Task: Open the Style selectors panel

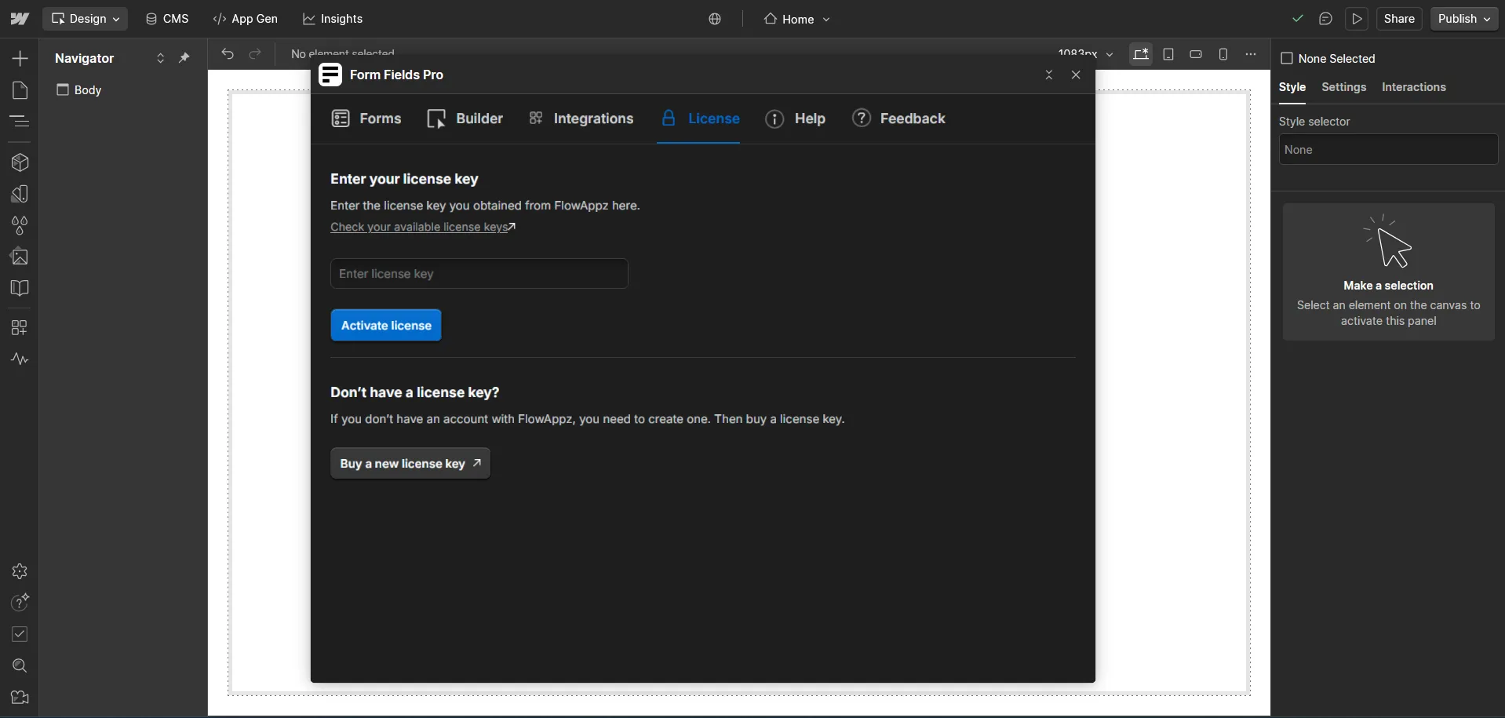Action: pos(20,194)
